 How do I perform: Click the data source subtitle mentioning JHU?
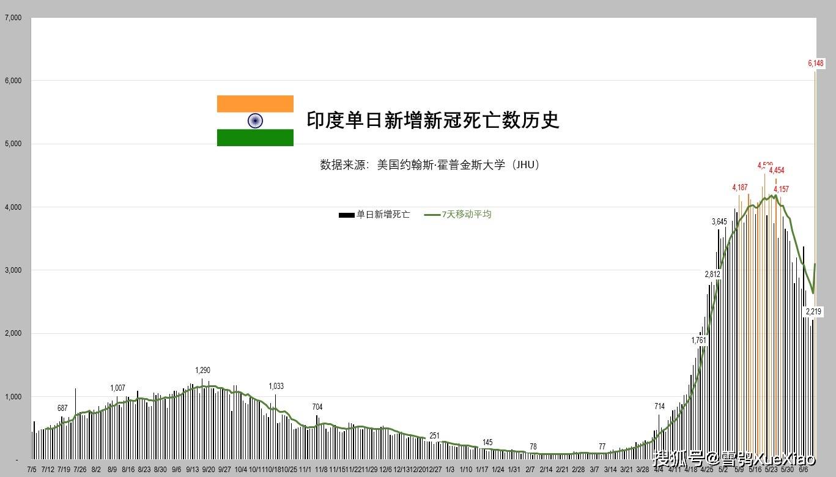[x=430, y=165]
